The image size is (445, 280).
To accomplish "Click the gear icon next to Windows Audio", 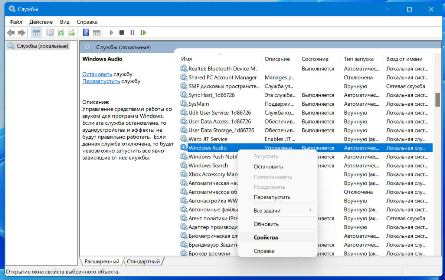I will [184, 148].
